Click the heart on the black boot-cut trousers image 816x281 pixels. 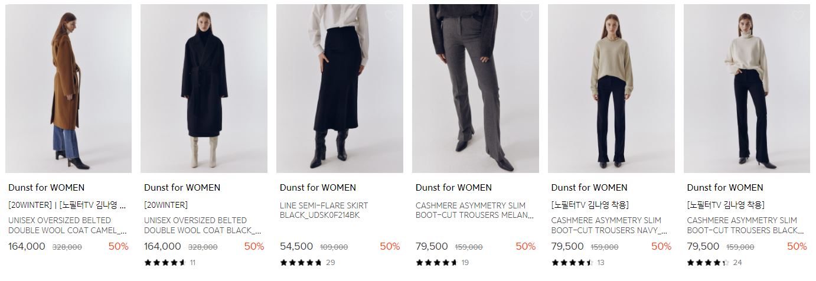pos(798,16)
